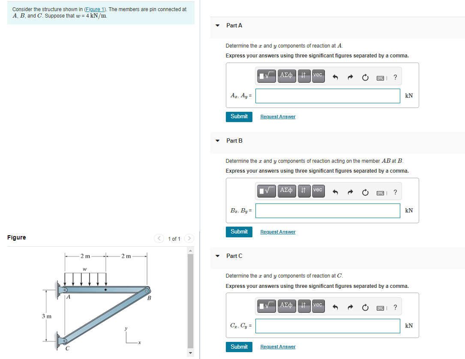Click the undo arrow in Part A toolbar
Viewport: 465px width, 359px height.
click(x=335, y=76)
